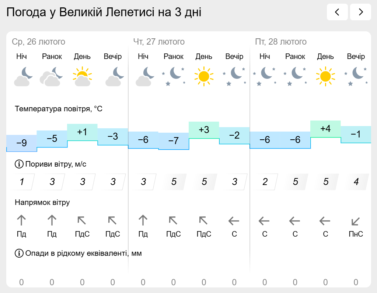377x293 pixels.
Task: Click the −9 temperature bar
Action: [x=21, y=143]
